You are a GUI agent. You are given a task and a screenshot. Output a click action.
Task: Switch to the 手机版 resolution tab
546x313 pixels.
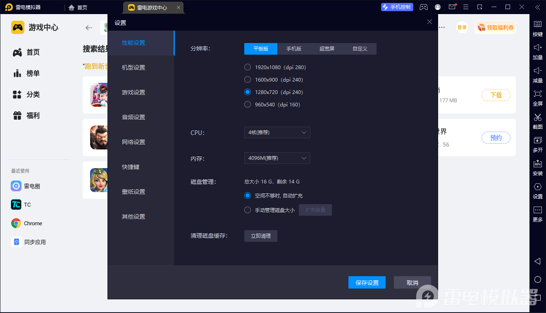click(294, 49)
